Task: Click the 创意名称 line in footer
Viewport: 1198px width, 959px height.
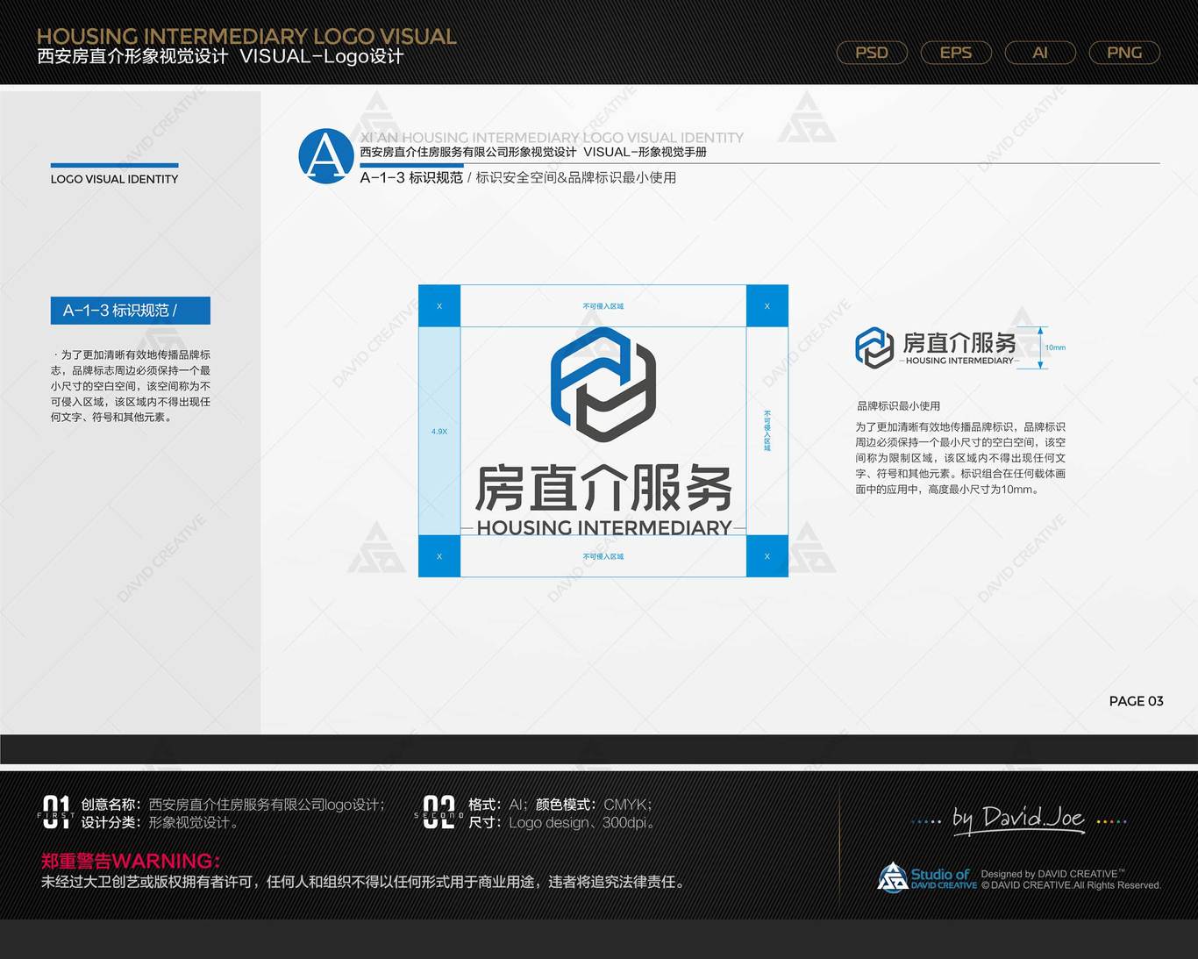Action: 233,805
